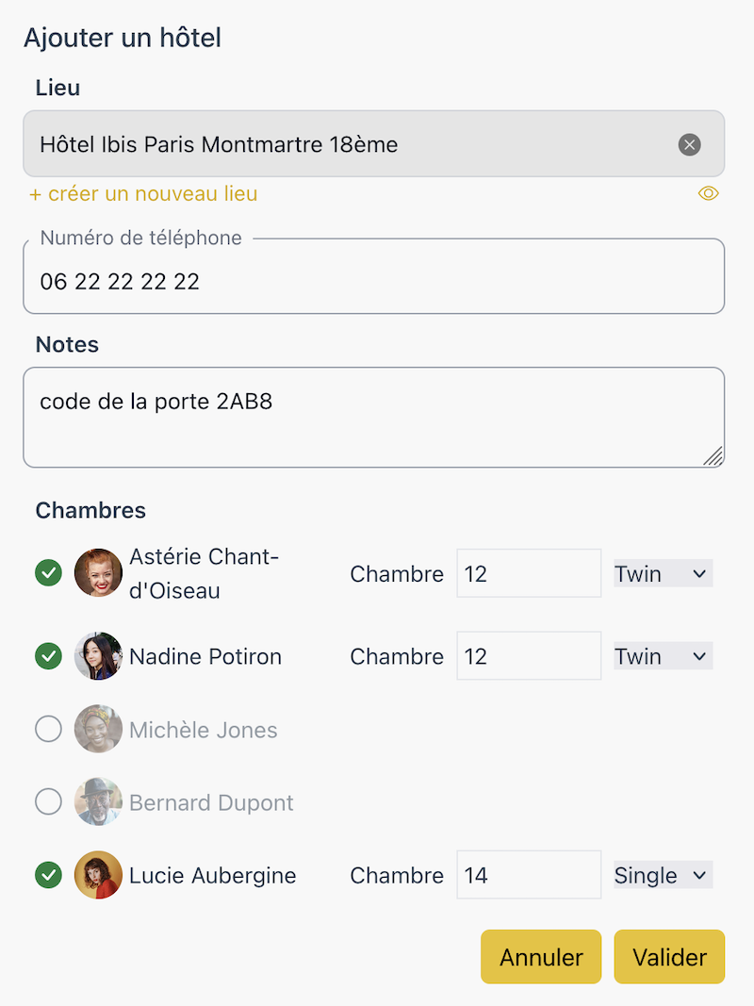Open Nadine Potiron's Twin room type dropdown

(663, 656)
